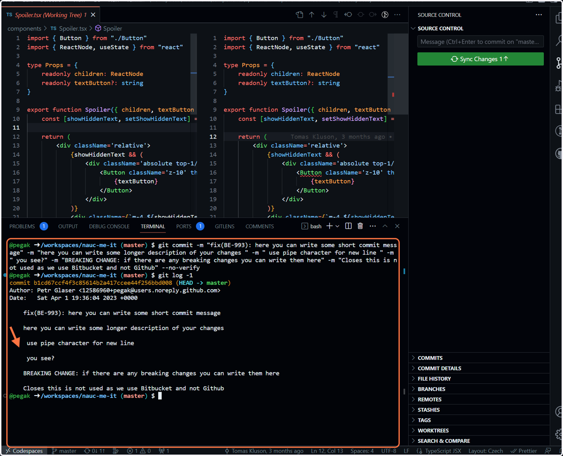
Task: Toggle file blame circular icon in editor toolbar
Action: coord(385,15)
